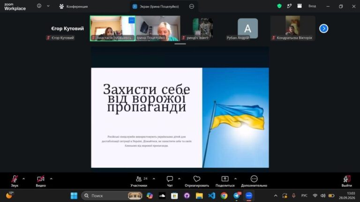Expand audio options arrow beside Звук

[23, 179]
